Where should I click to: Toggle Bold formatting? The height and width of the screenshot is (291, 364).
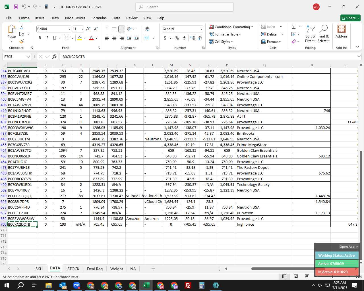click(40, 38)
